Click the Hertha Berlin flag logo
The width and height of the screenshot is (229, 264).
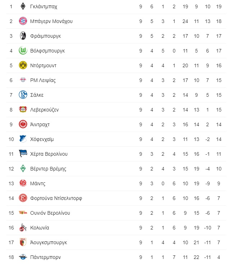(23, 154)
